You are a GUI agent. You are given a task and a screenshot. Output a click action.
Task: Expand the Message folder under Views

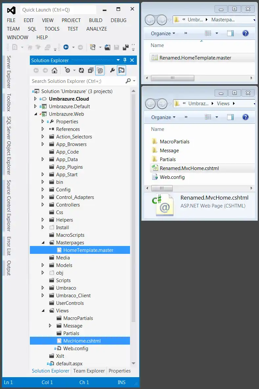pos(50,326)
